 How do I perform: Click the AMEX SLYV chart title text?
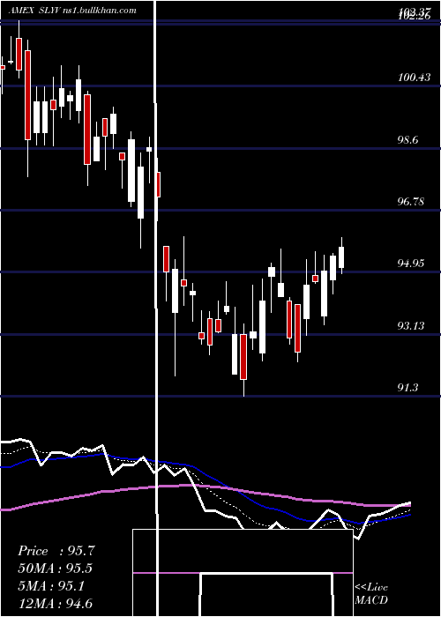tap(72, 11)
